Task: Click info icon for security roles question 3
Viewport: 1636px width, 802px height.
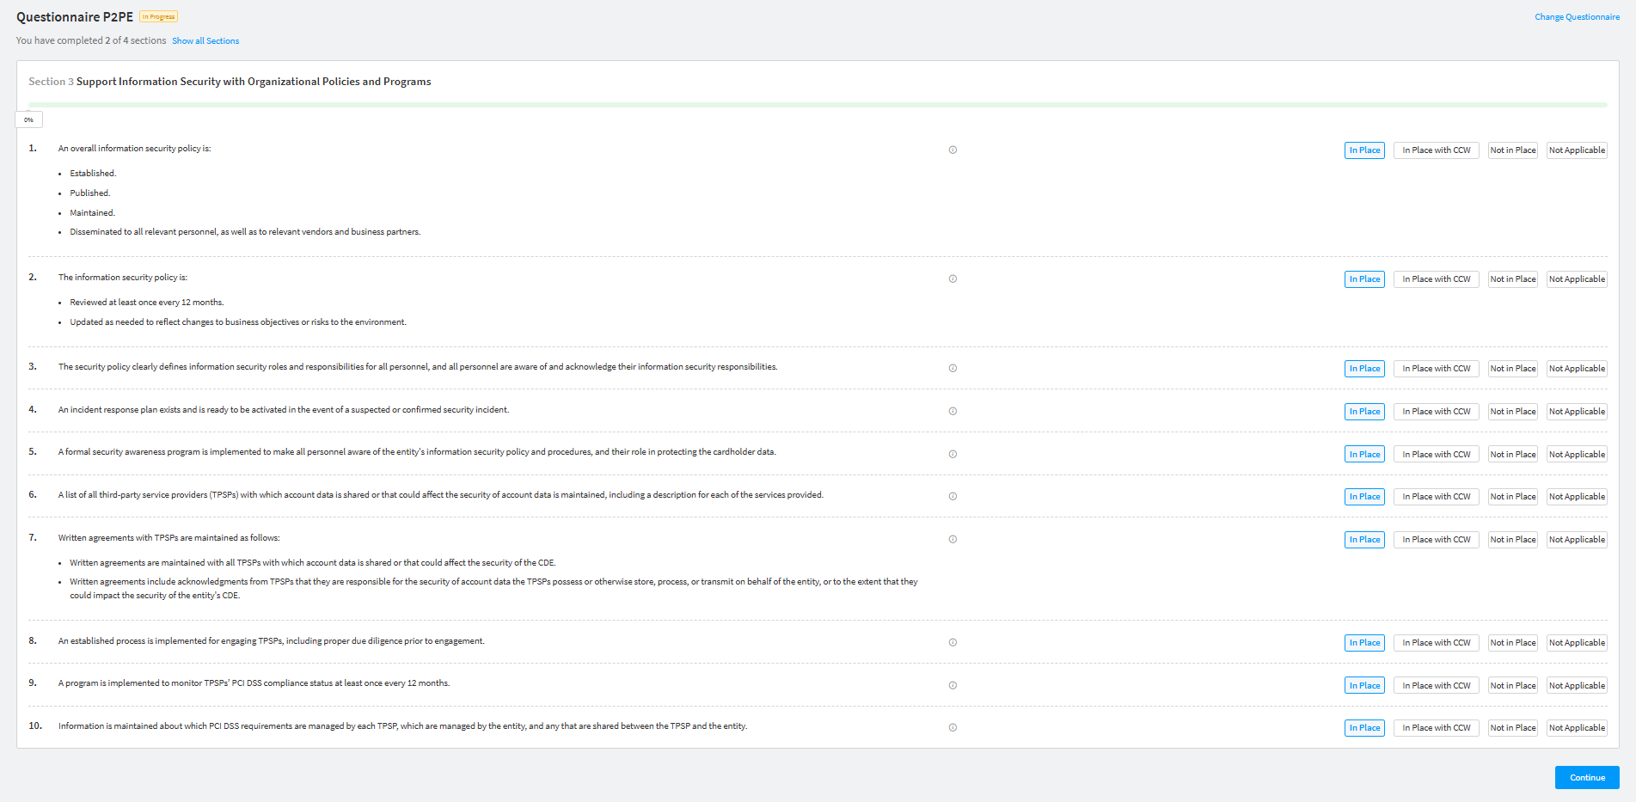Action: pos(953,369)
